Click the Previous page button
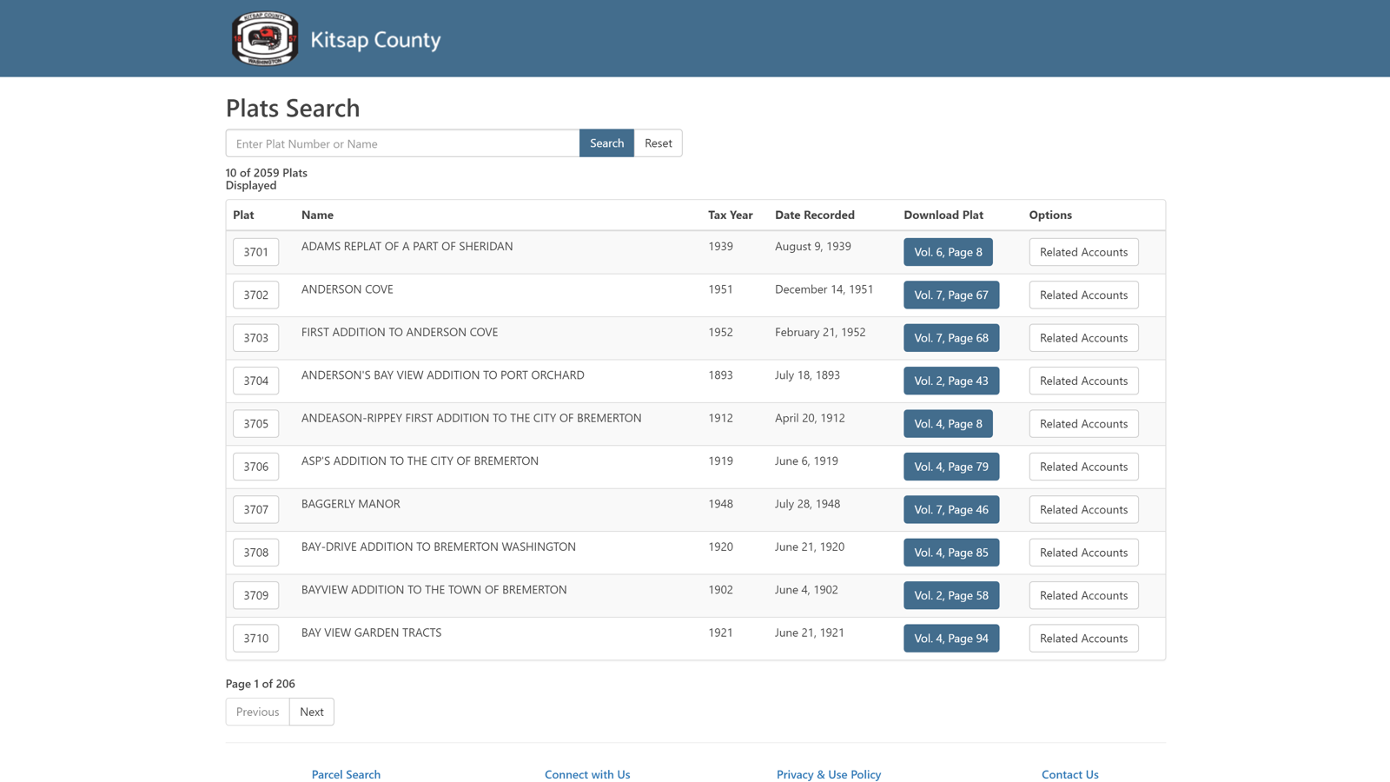 256,712
